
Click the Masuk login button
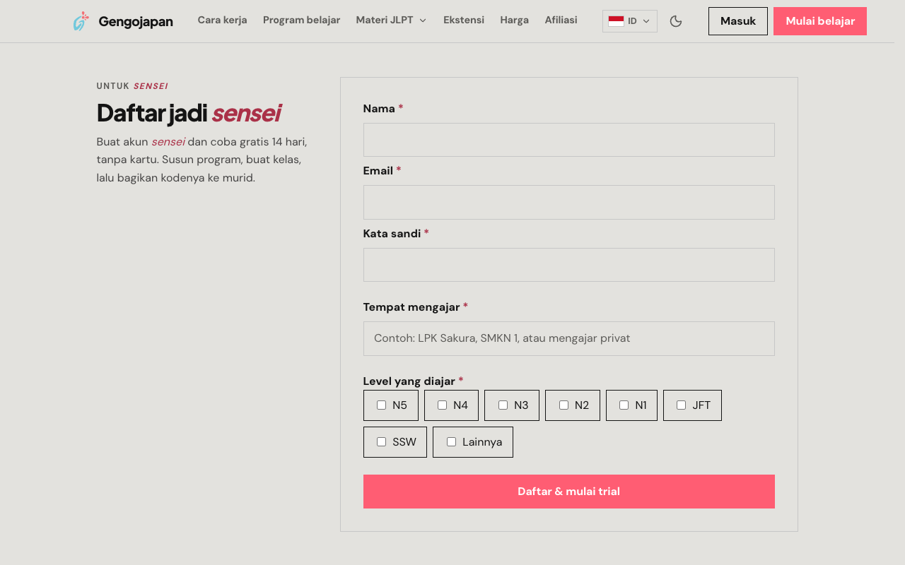point(738,21)
